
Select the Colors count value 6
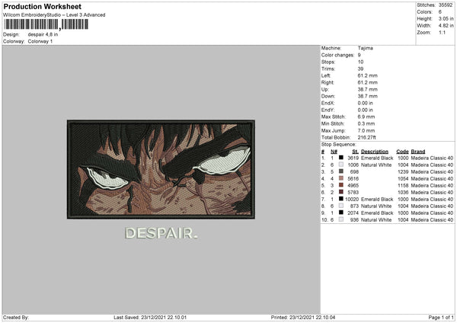[440, 12]
